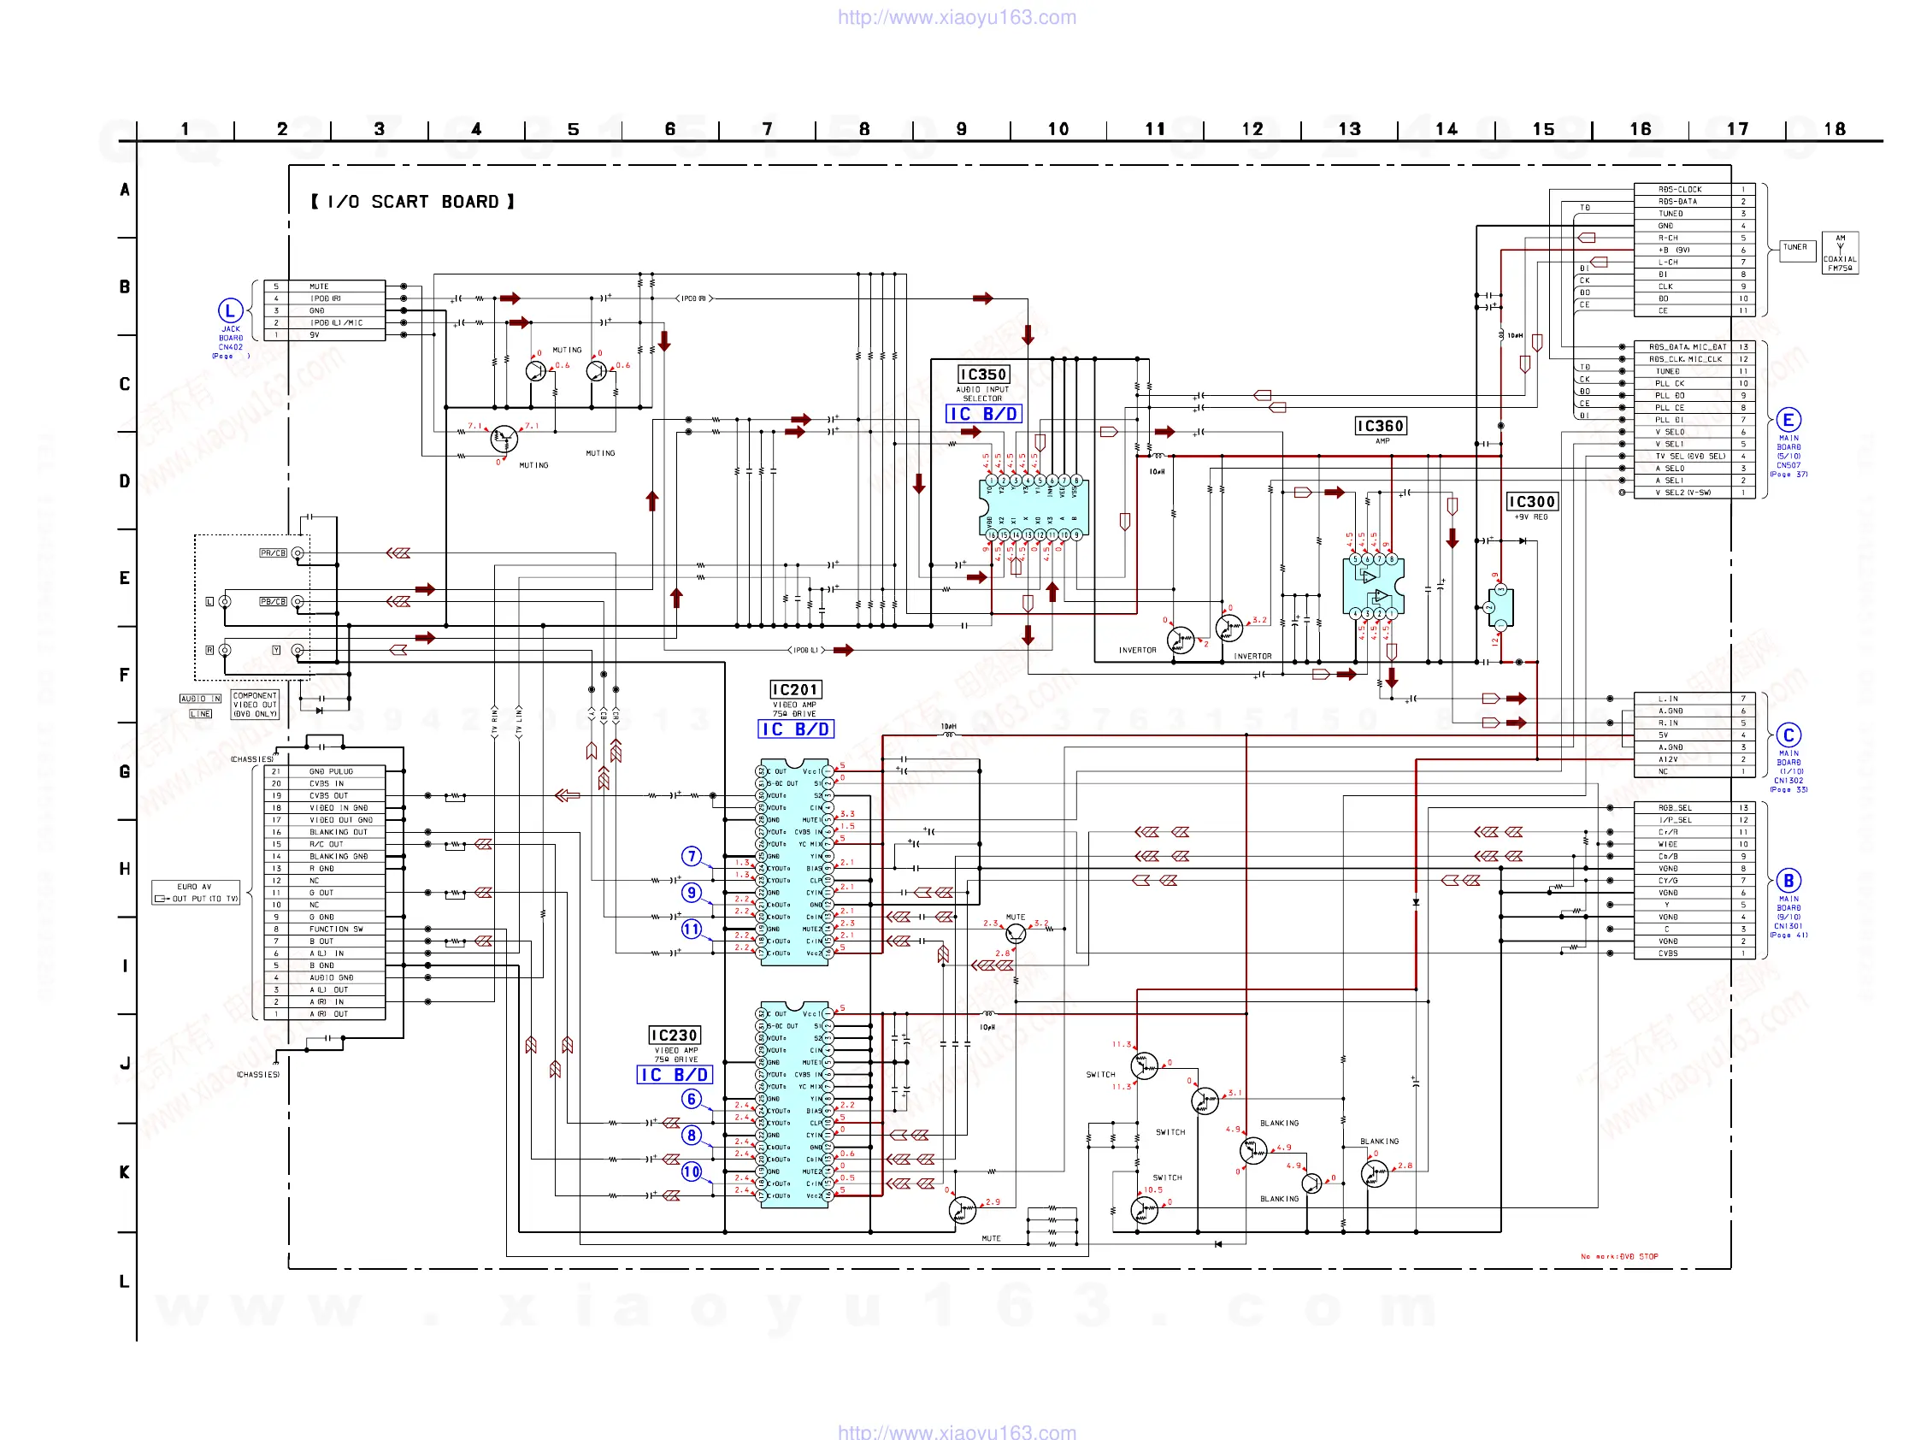Click the IC360 AMP label
This screenshot has height=1440, width=1915.
tap(1380, 426)
